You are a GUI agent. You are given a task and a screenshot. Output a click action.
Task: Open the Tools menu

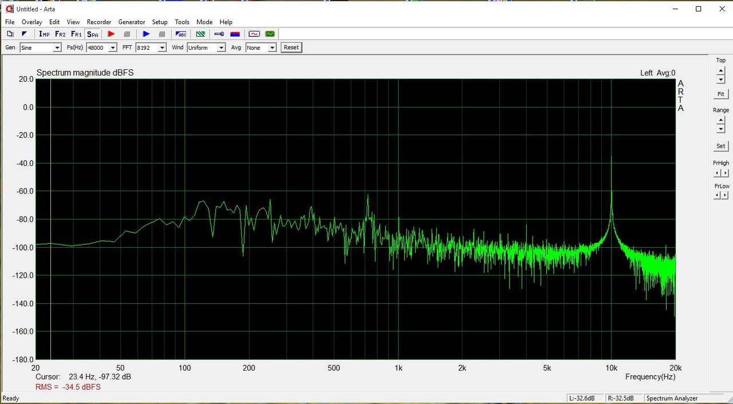182,22
